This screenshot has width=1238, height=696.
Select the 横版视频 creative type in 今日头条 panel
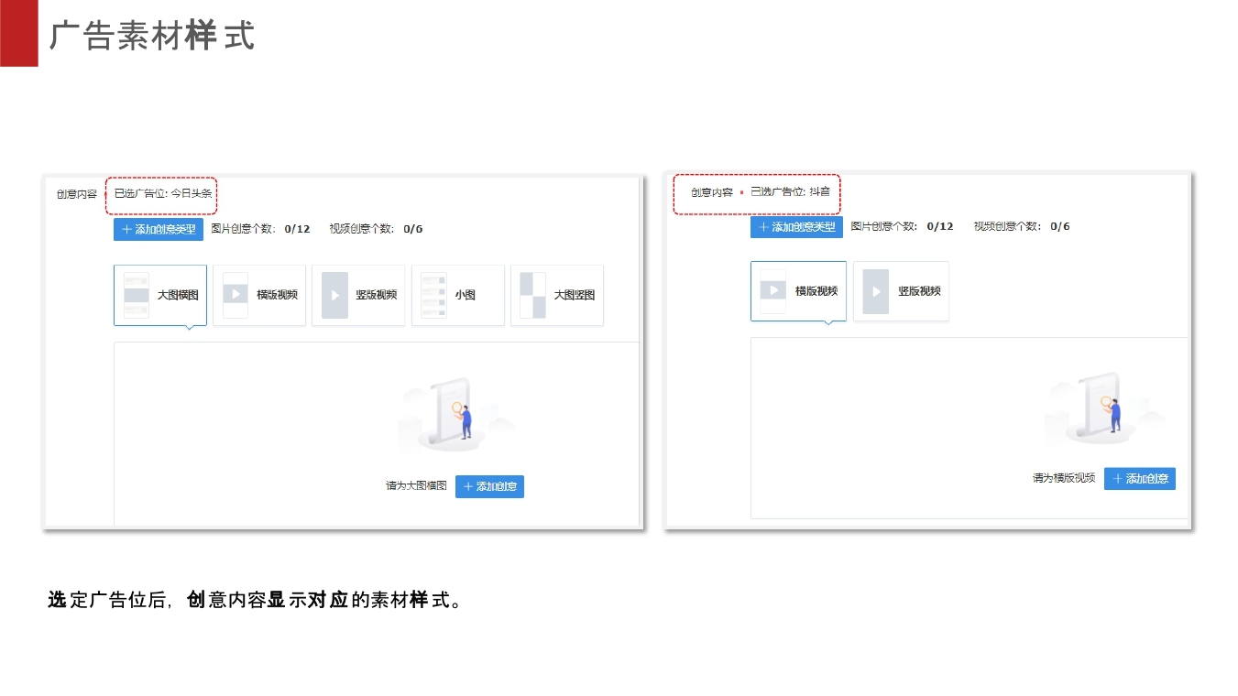[x=259, y=295]
